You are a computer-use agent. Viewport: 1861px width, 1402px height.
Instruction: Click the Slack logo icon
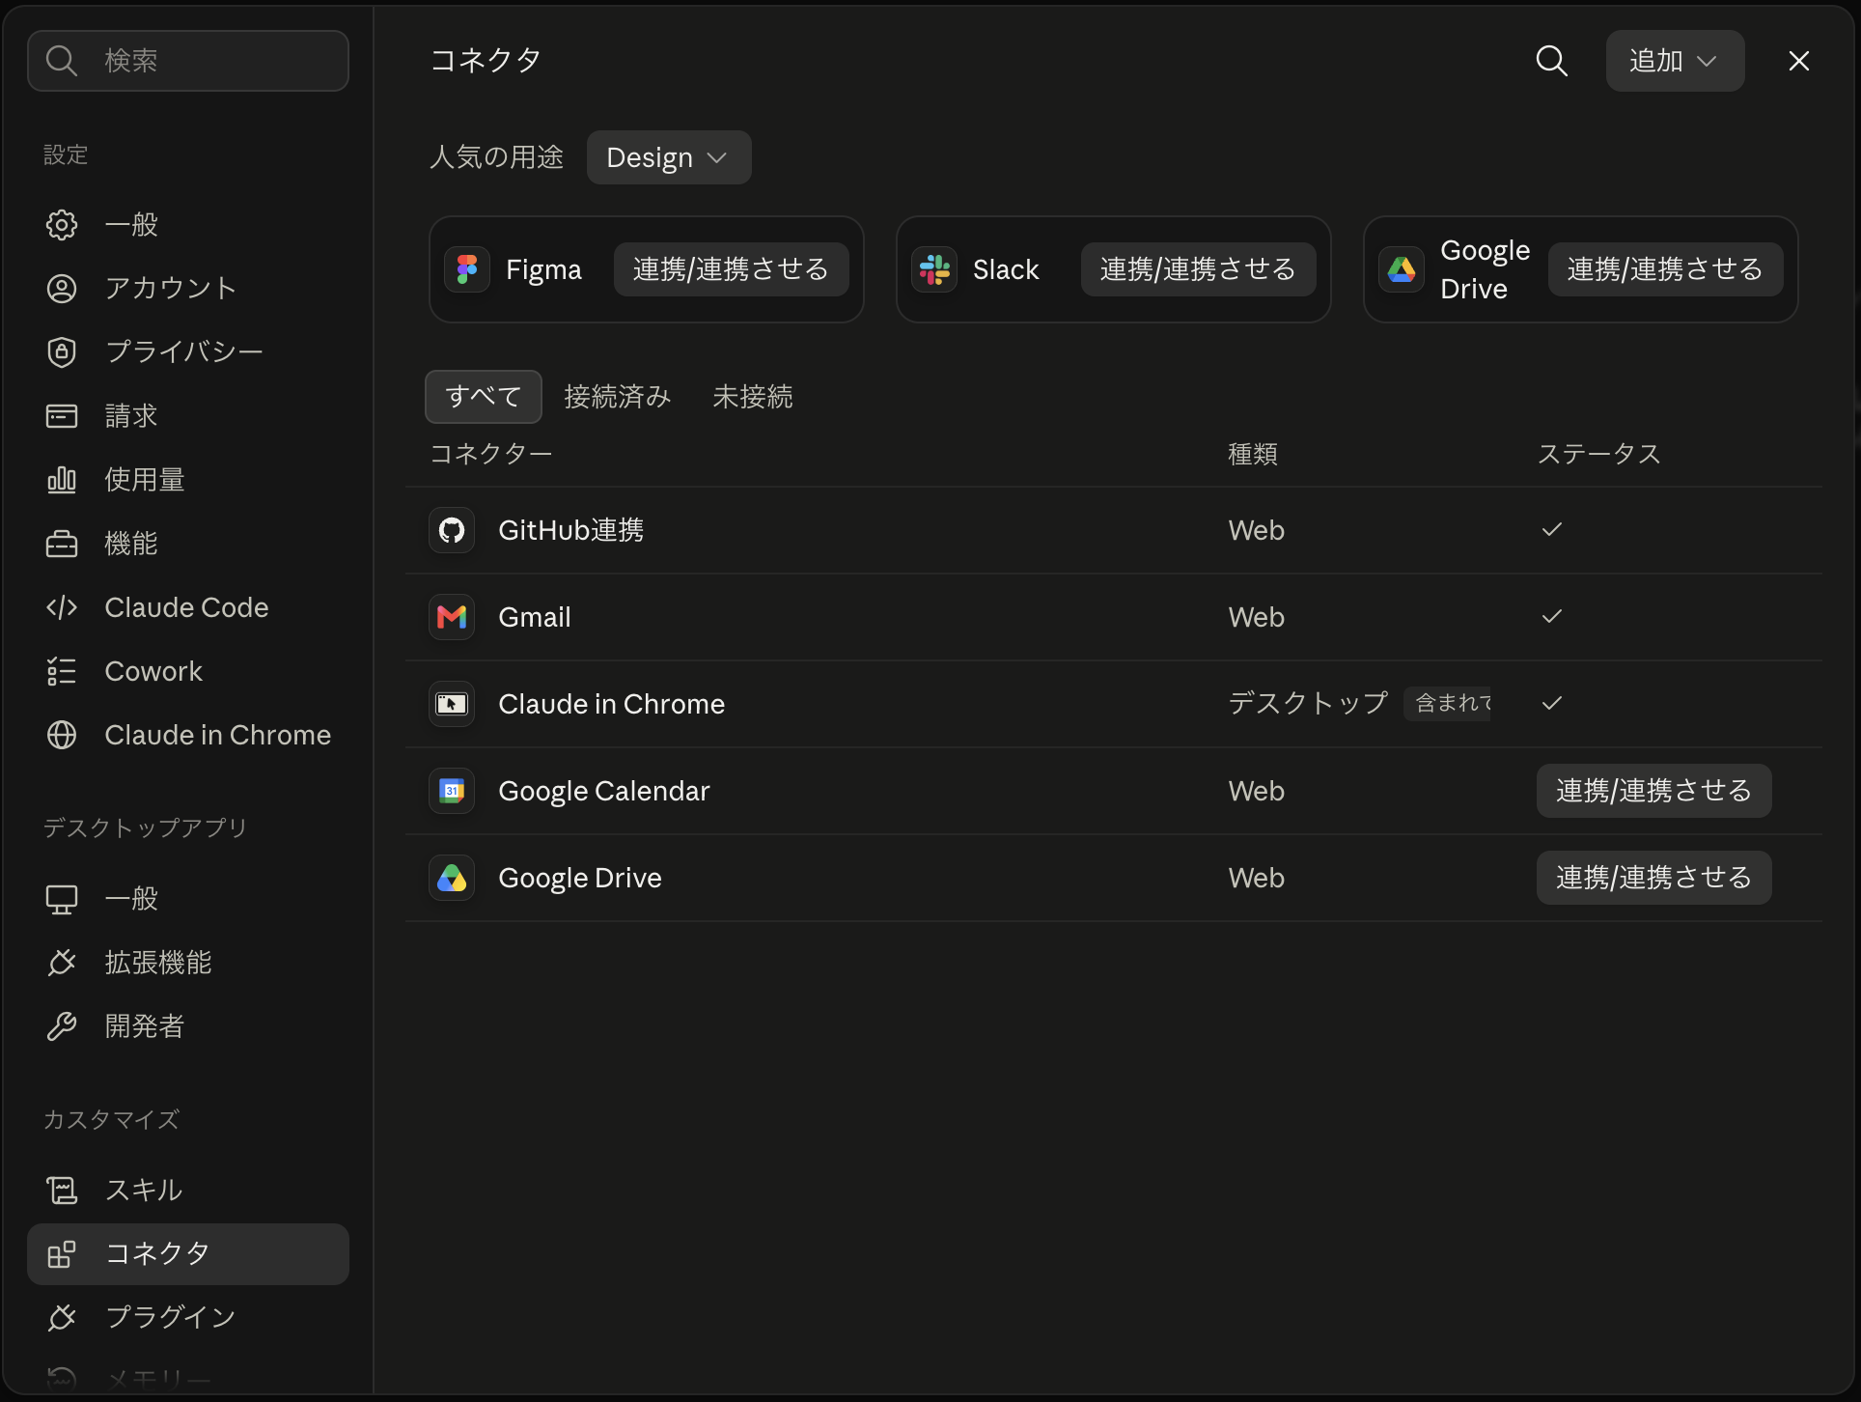click(934, 269)
